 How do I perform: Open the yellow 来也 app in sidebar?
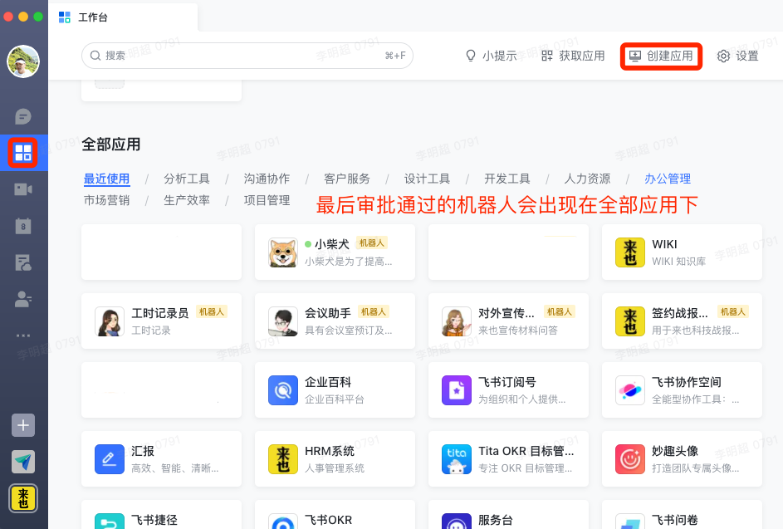point(23,498)
